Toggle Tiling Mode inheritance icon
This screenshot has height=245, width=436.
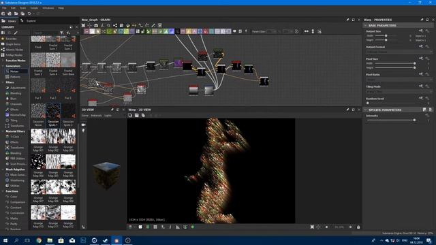(421, 86)
